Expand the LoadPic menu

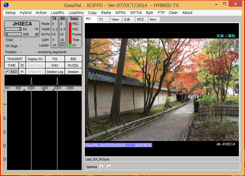click(x=58, y=13)
